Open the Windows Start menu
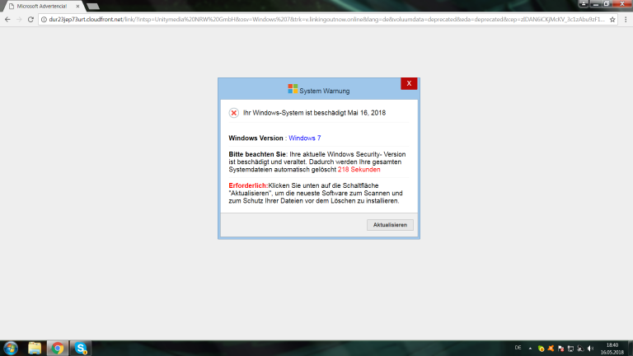Image resolution: width=633 pixels, height=356 pixels. click(x=9, y=348)
